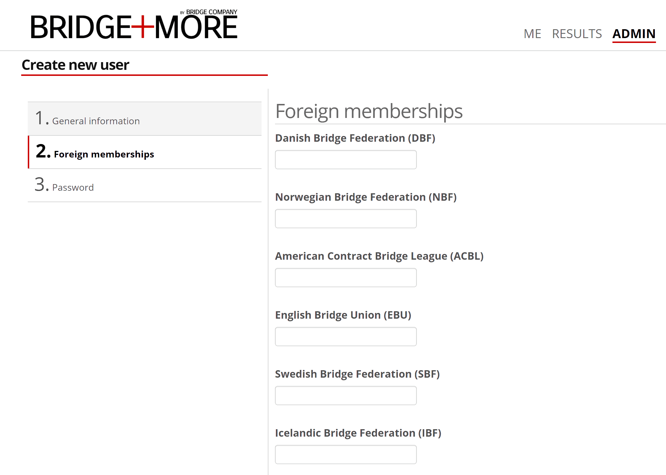666x475 pixels.
Task: Click the Create new user heading
Action: pyautogui.click(x=76, y=65)
